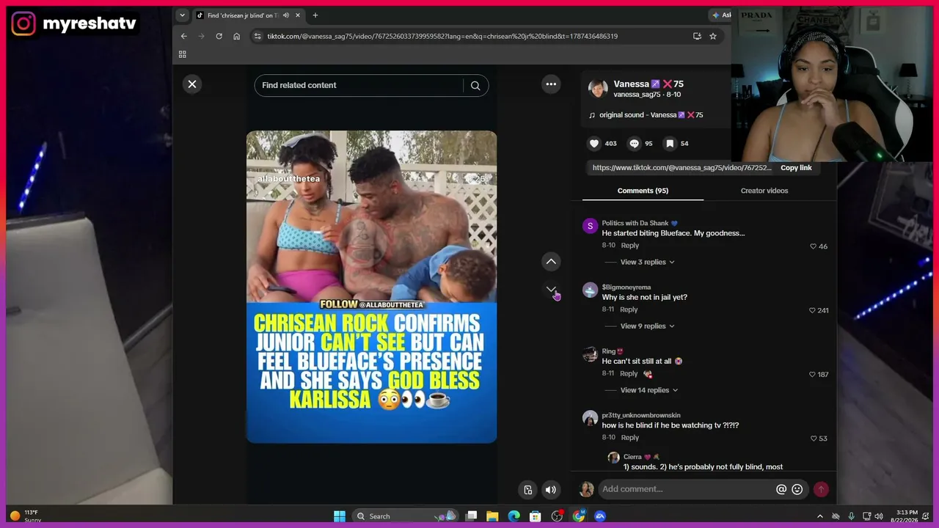Expand View 9 replies
The height and width of the screenshot is (528, 939).
tap(648, 326)
